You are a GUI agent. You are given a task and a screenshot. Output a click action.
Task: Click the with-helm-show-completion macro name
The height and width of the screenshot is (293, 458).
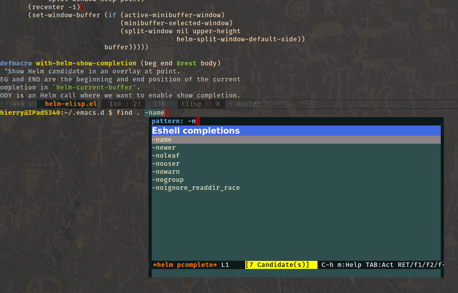coord(86,63)
